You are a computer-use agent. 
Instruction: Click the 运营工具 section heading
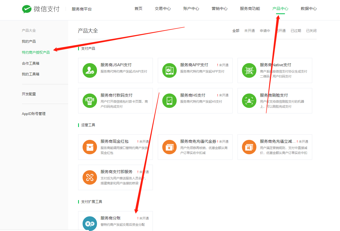88,125
